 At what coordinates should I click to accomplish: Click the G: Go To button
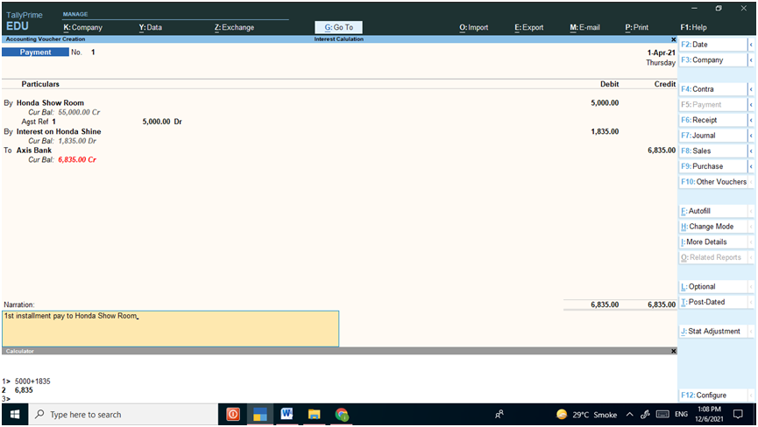click(338, 27)
